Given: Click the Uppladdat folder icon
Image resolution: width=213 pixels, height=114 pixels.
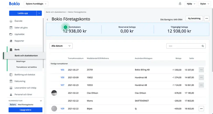Looking at the screenshot, I should (x=11, y=34).
